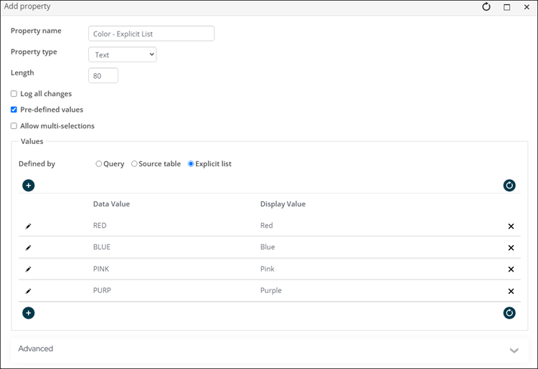Uncheck the Pre-defined values checkbox
Viewport: 538px width, 369px height.
pyautogui.click(x=14, y=110)
